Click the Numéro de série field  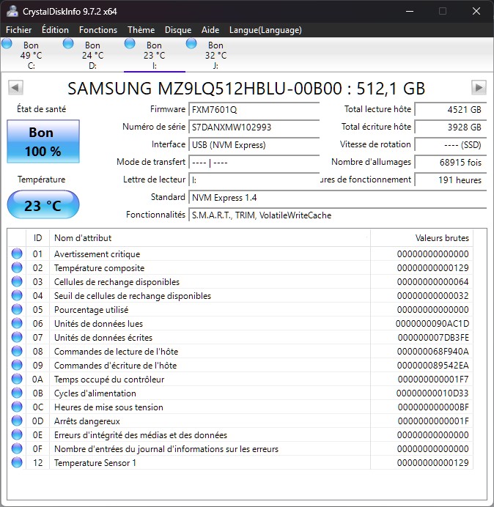pos(254,127)
